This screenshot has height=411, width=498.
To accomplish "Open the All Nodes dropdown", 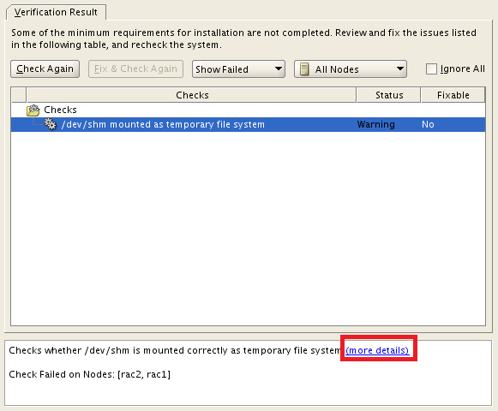I will [351, 68].
